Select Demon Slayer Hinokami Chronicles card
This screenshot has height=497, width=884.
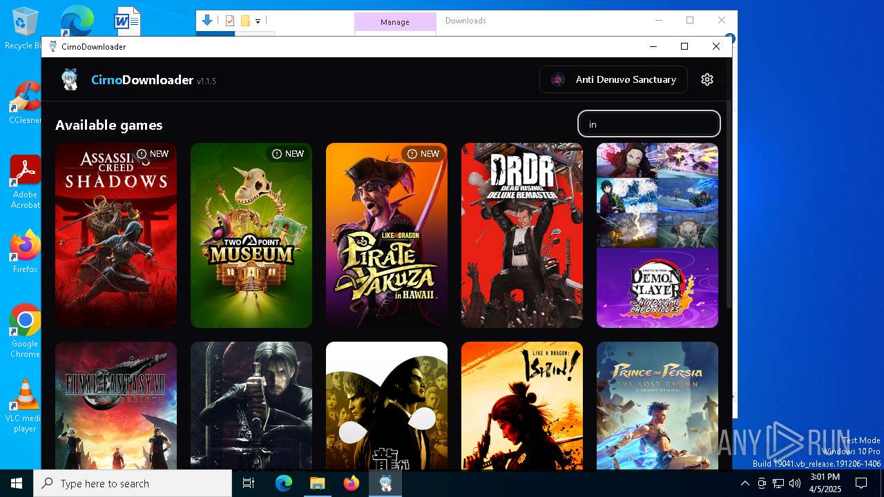(657, 235)
